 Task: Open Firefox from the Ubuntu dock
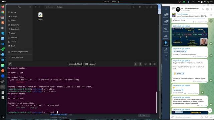tap(3, 7)
